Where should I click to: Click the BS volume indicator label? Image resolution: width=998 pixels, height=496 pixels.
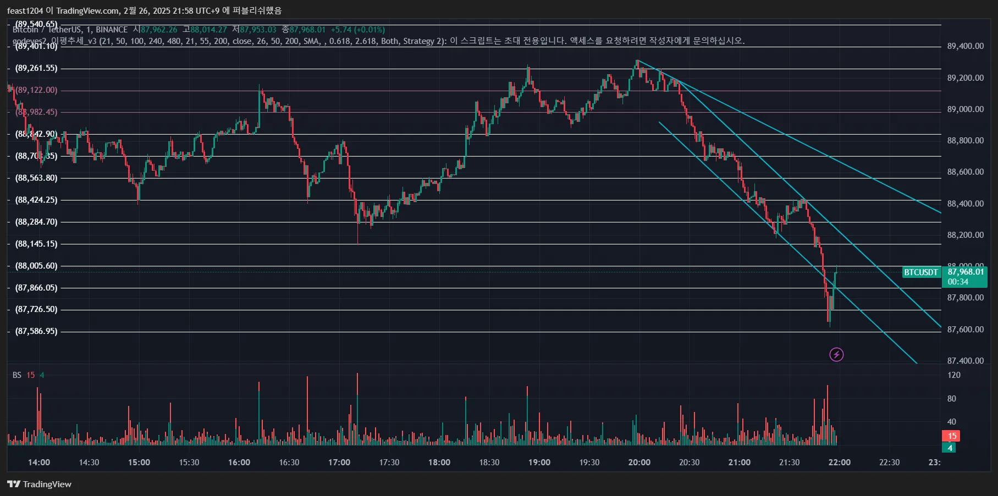pos(17,375)
